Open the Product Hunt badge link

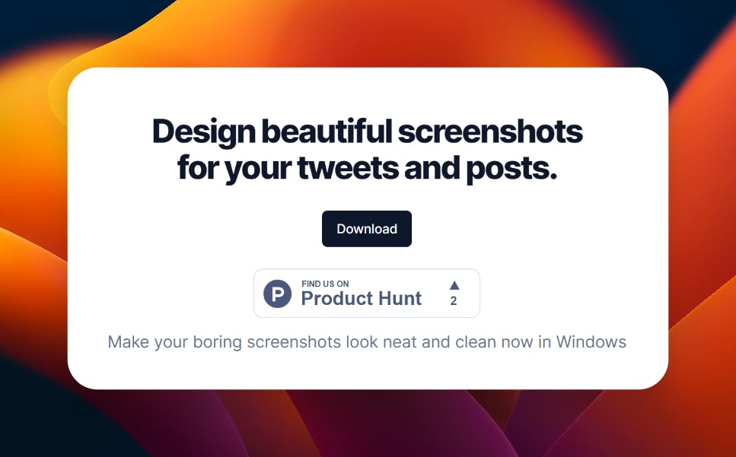(367, 293)
